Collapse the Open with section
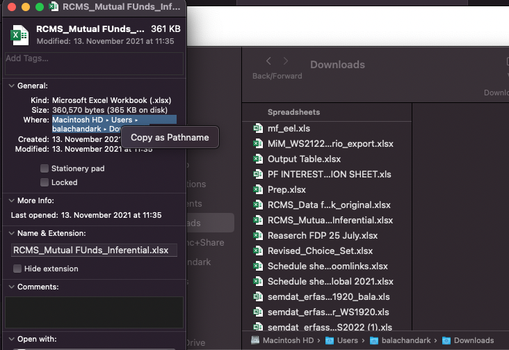Screen dimensions: 509x350 [x=11, y=339]
